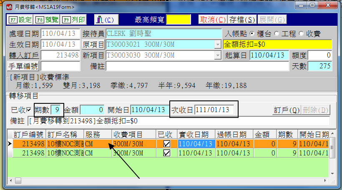The image size is (342, 190).
Task: Click the 手單編號 button
Action: click(23, 66)
